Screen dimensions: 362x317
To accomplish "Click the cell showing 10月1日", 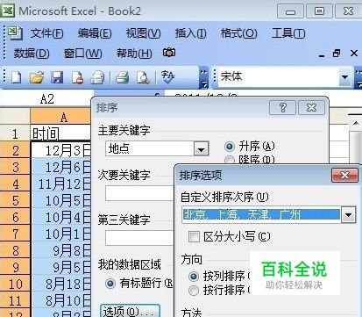I will click(x=60, y=234).
